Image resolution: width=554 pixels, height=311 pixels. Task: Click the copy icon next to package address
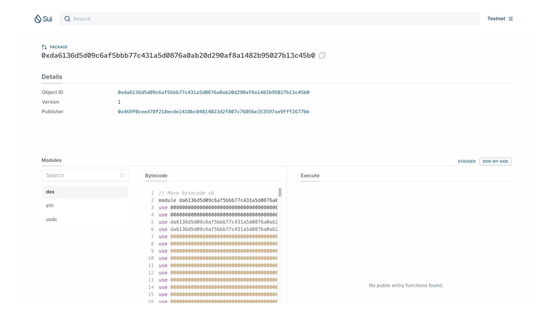[x=322, y=55]
